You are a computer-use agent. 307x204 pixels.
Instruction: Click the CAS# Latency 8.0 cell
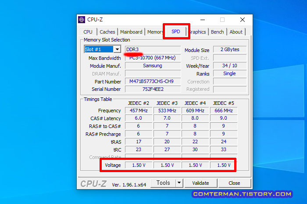195,118
